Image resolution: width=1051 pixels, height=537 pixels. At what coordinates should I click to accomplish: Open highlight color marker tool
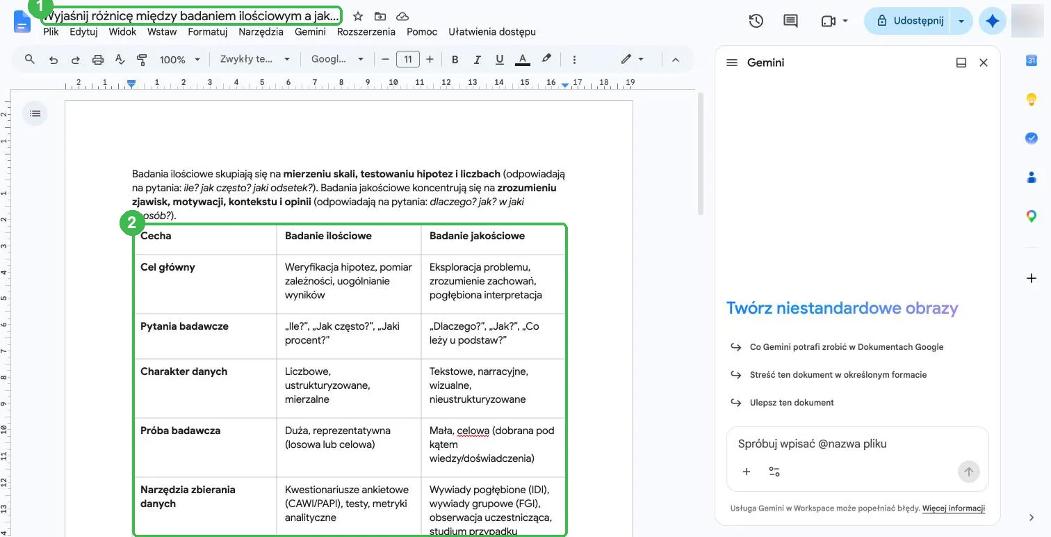[x=546, y=59]
